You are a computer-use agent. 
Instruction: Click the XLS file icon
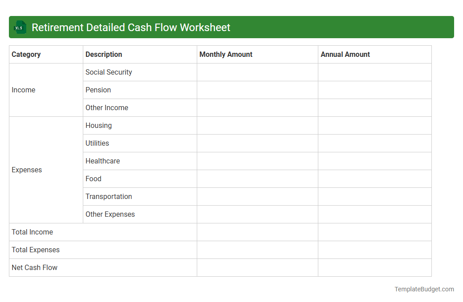pyautogui.click(x=20, y=27)
